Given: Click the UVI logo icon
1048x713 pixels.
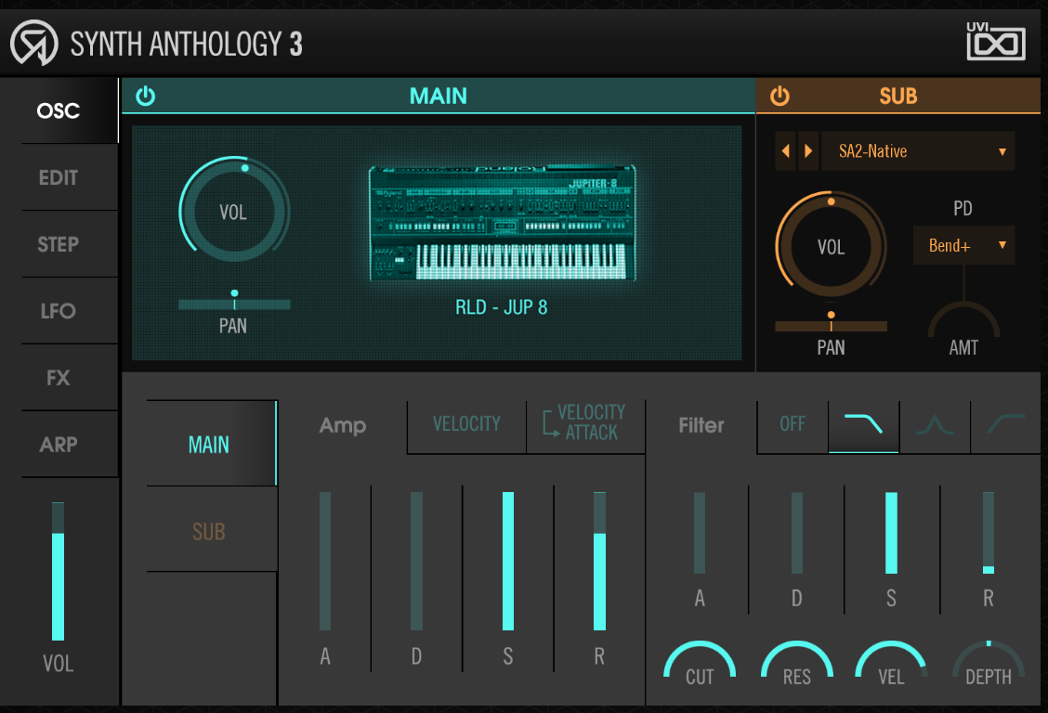Looking at the screenshot, I should point(996,42).
